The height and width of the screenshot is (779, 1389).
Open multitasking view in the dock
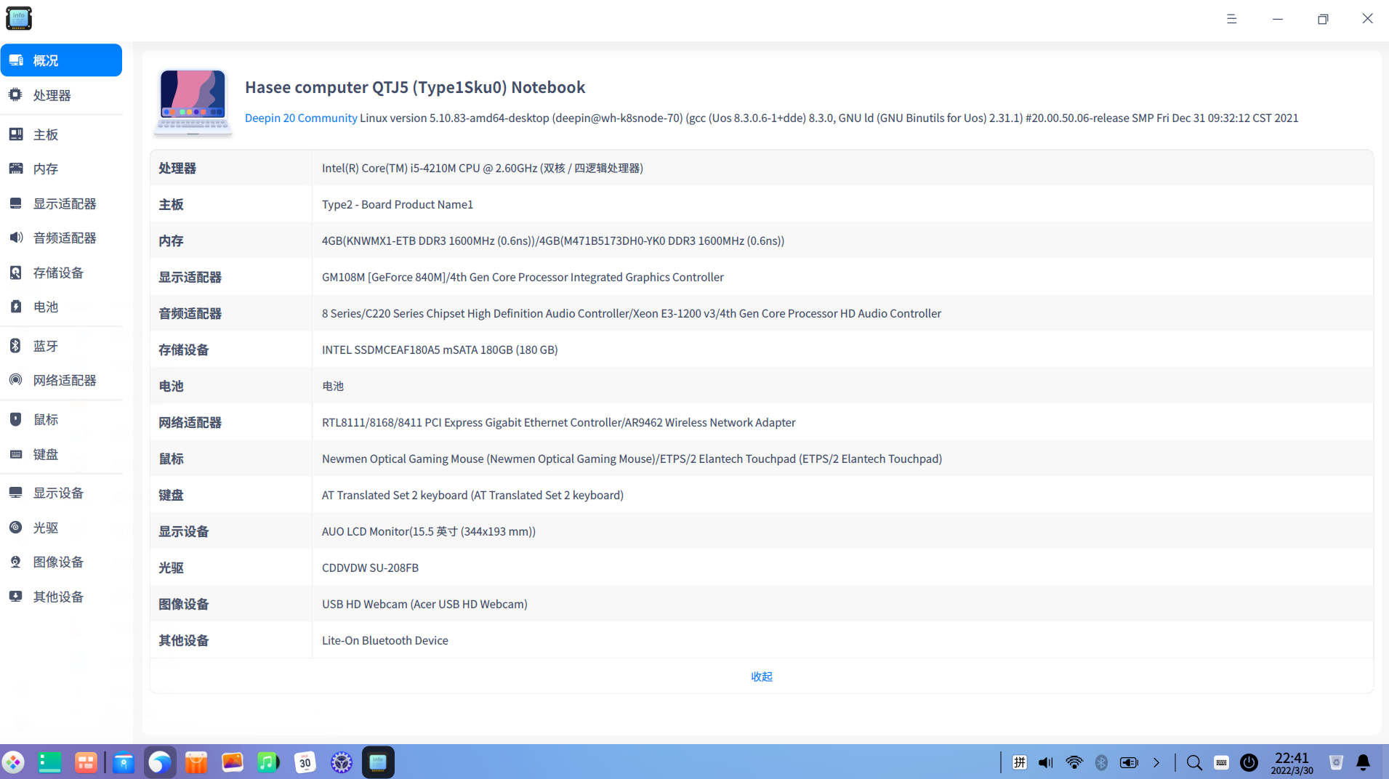(x=86, y=762)
